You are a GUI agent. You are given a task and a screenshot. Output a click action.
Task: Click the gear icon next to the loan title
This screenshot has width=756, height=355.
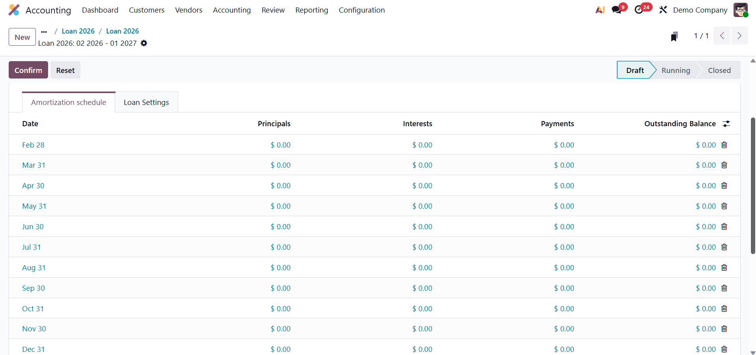pos(144,43)
